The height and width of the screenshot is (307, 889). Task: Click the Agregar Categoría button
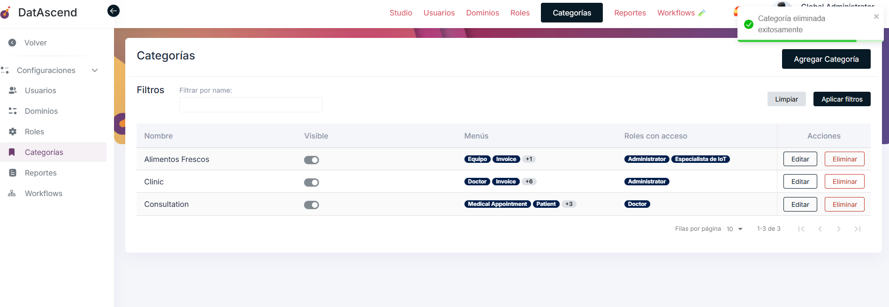click(x=826, y=59)
